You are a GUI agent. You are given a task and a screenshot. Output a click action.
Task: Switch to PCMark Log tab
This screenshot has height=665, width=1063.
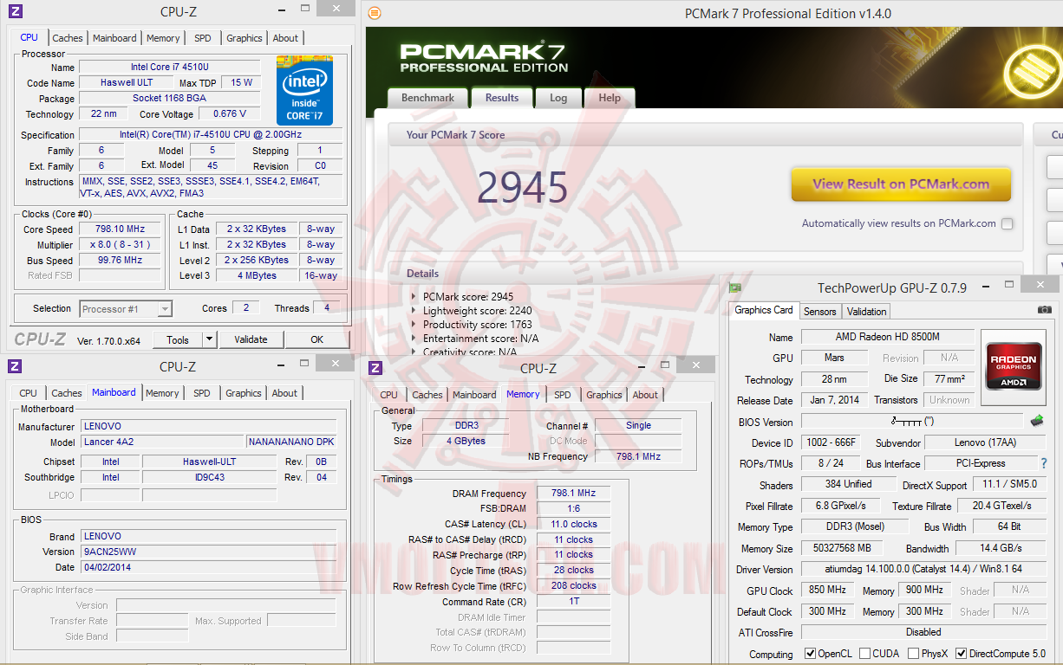pos(558,98)
